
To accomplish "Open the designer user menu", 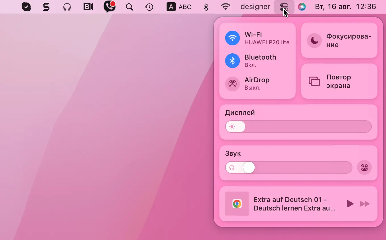I will [255, 7].
